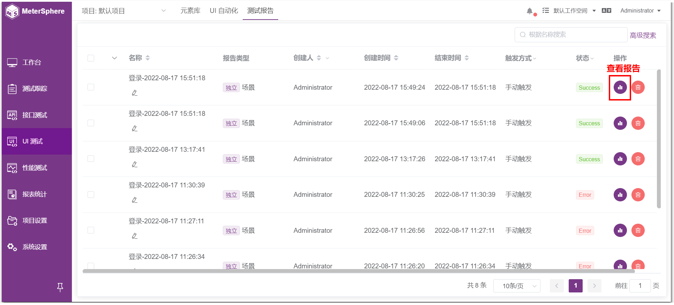Switch language with translate icon
Viewport: 674px width, 305px height.
(606, 10)
